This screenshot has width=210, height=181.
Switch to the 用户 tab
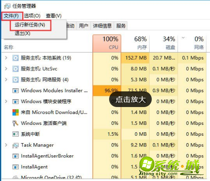(x=83, y=26)
